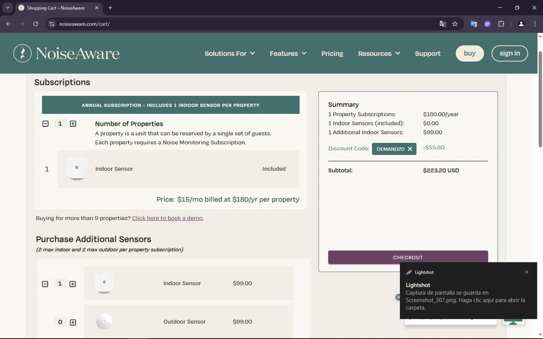Click the $223.20 USD subtotal text
This screenshot has height=339, width=543.
click(x=441, y=170)
